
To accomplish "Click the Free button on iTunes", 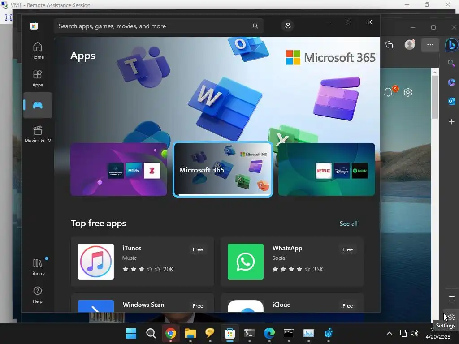I will [198, 249].
